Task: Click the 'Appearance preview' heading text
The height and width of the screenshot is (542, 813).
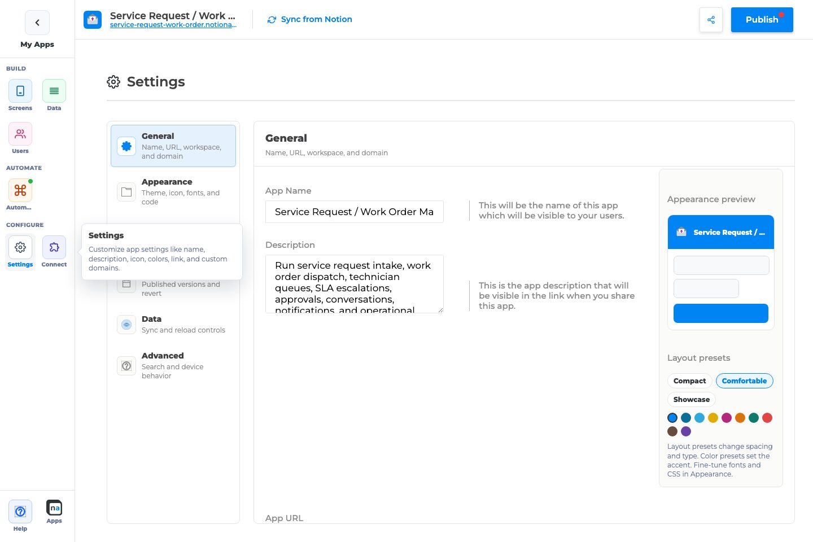Action: click(711, 199)
